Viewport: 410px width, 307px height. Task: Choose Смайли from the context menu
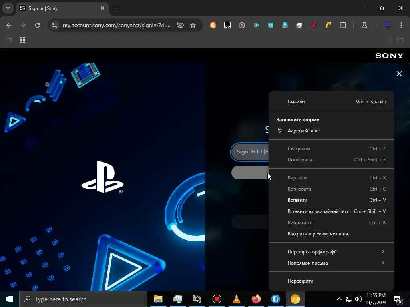(x=332, y=102)
